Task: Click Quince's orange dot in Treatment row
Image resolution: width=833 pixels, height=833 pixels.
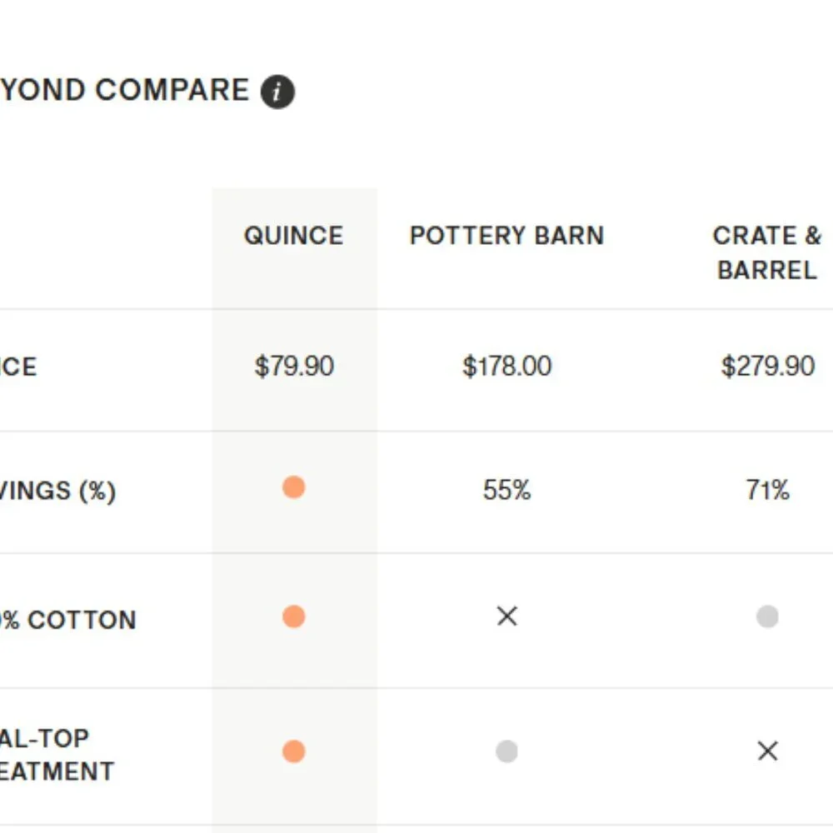Action: click(x=293, y=751)
